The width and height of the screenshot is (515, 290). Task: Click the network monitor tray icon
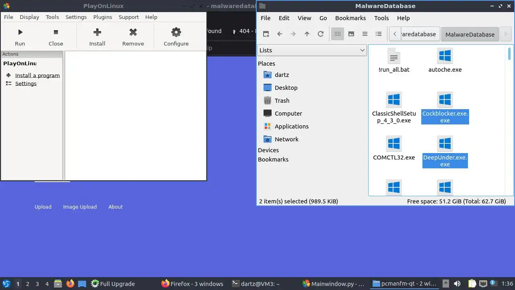[483, 284]
